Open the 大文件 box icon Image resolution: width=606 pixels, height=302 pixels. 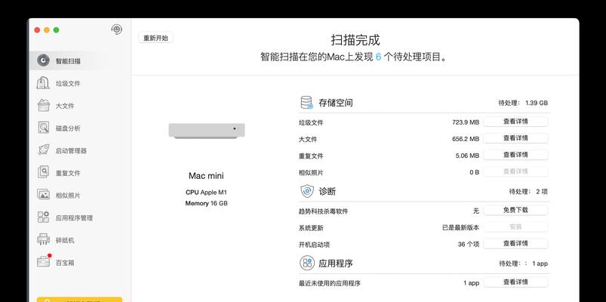(43, 106)
